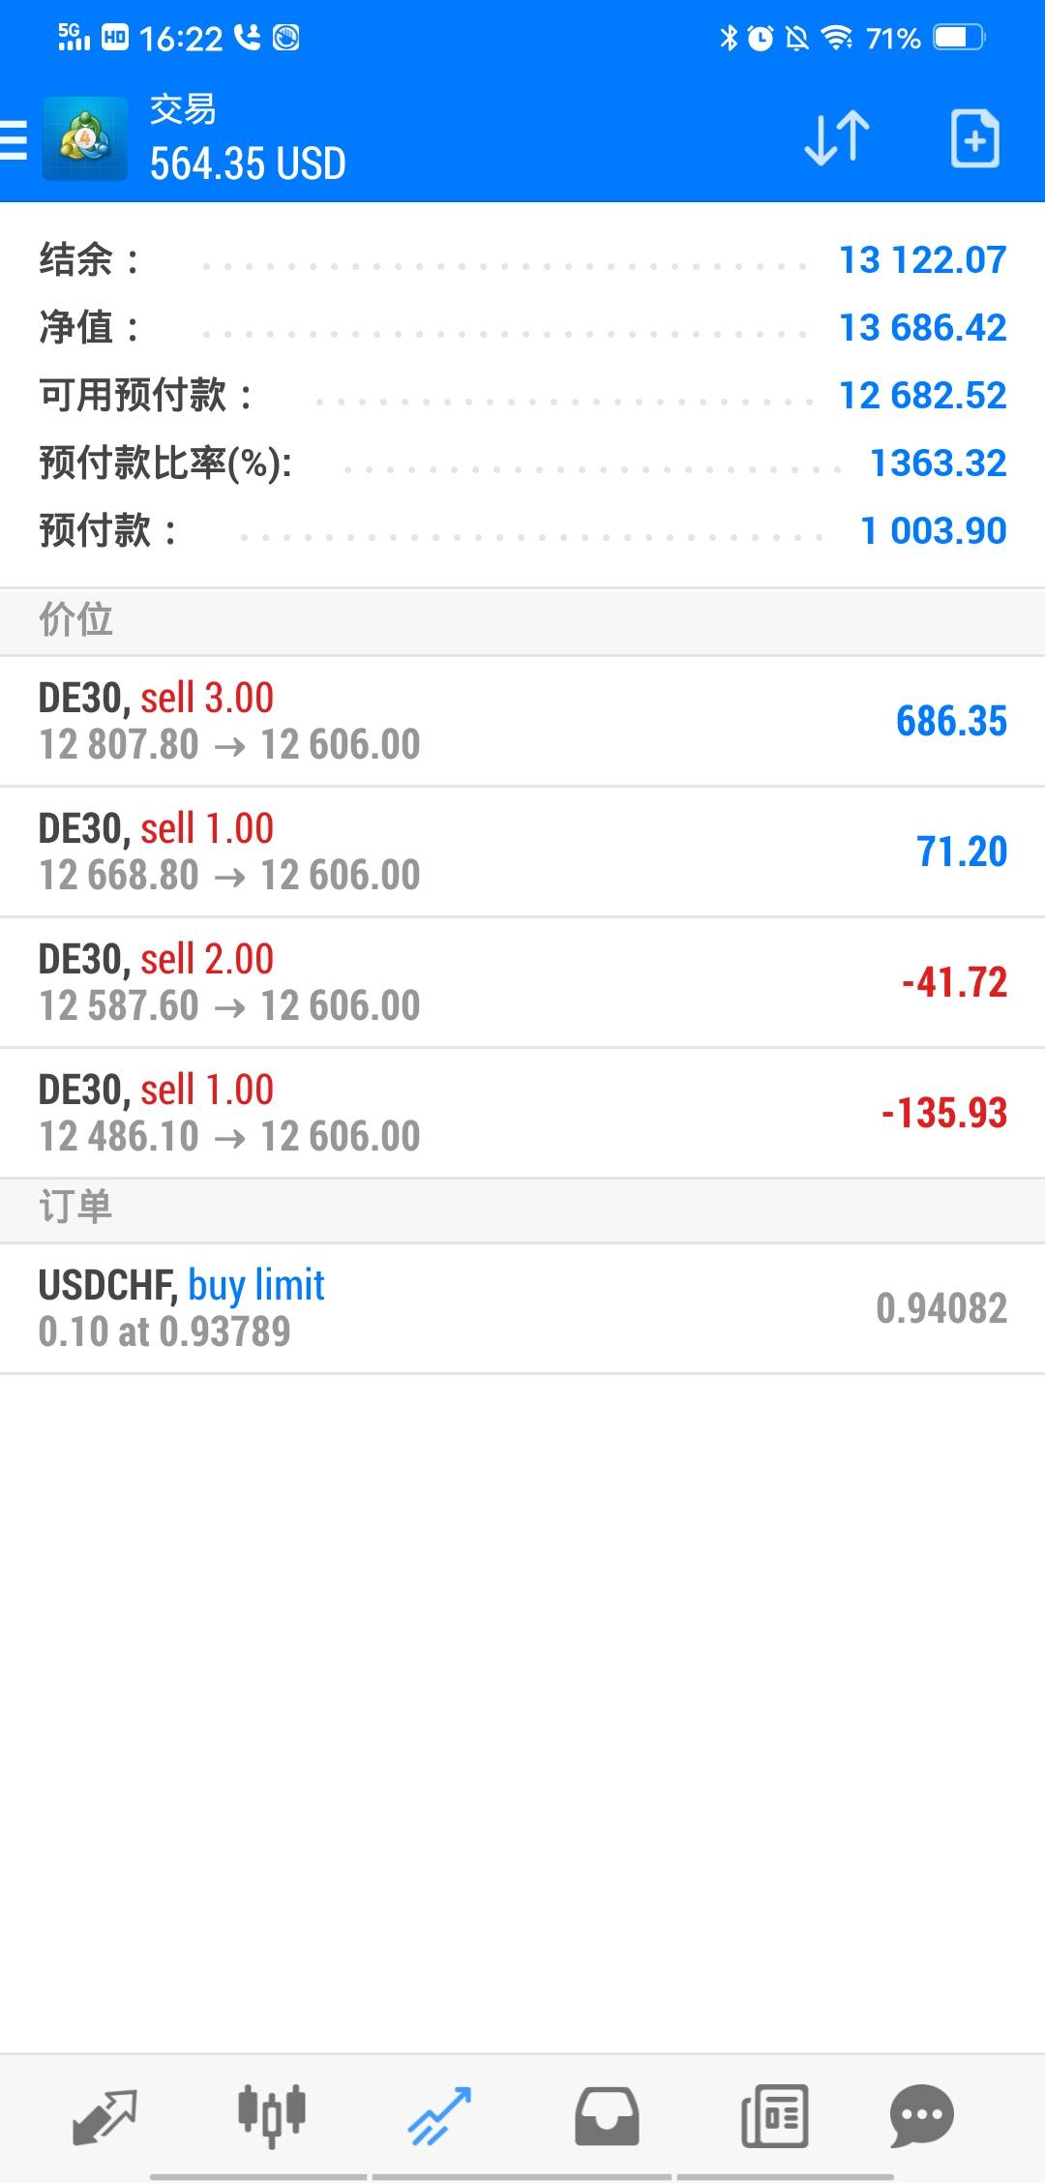Open the News tab
This screenshot has width=1045, height=2183.
coord(774,2117)
